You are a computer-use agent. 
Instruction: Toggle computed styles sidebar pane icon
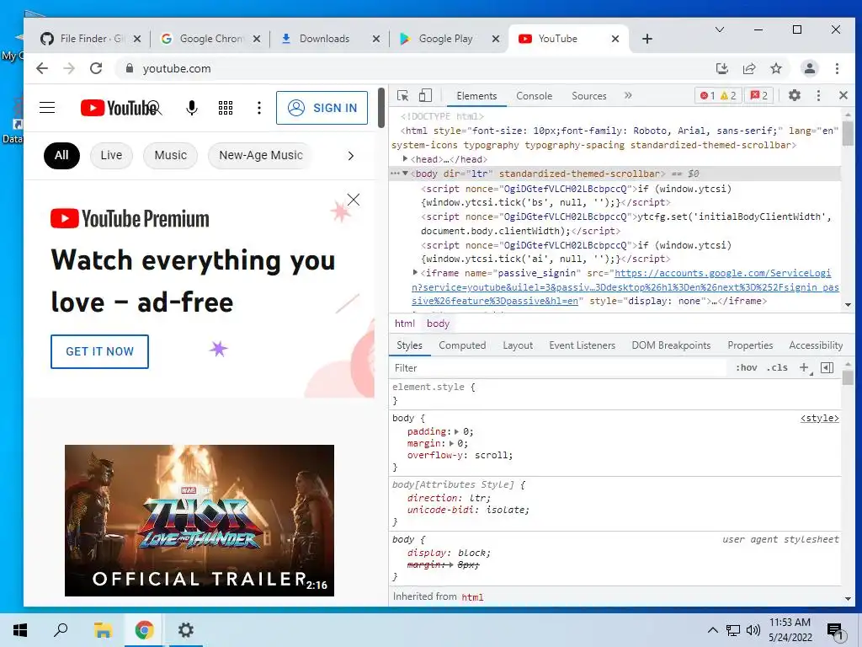coord(827,367)
